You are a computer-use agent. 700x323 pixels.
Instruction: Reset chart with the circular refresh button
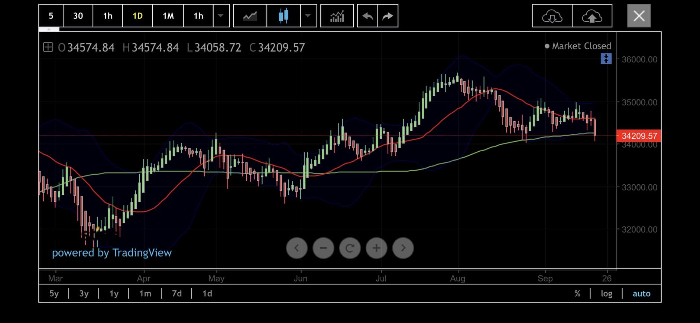point(350,248)
